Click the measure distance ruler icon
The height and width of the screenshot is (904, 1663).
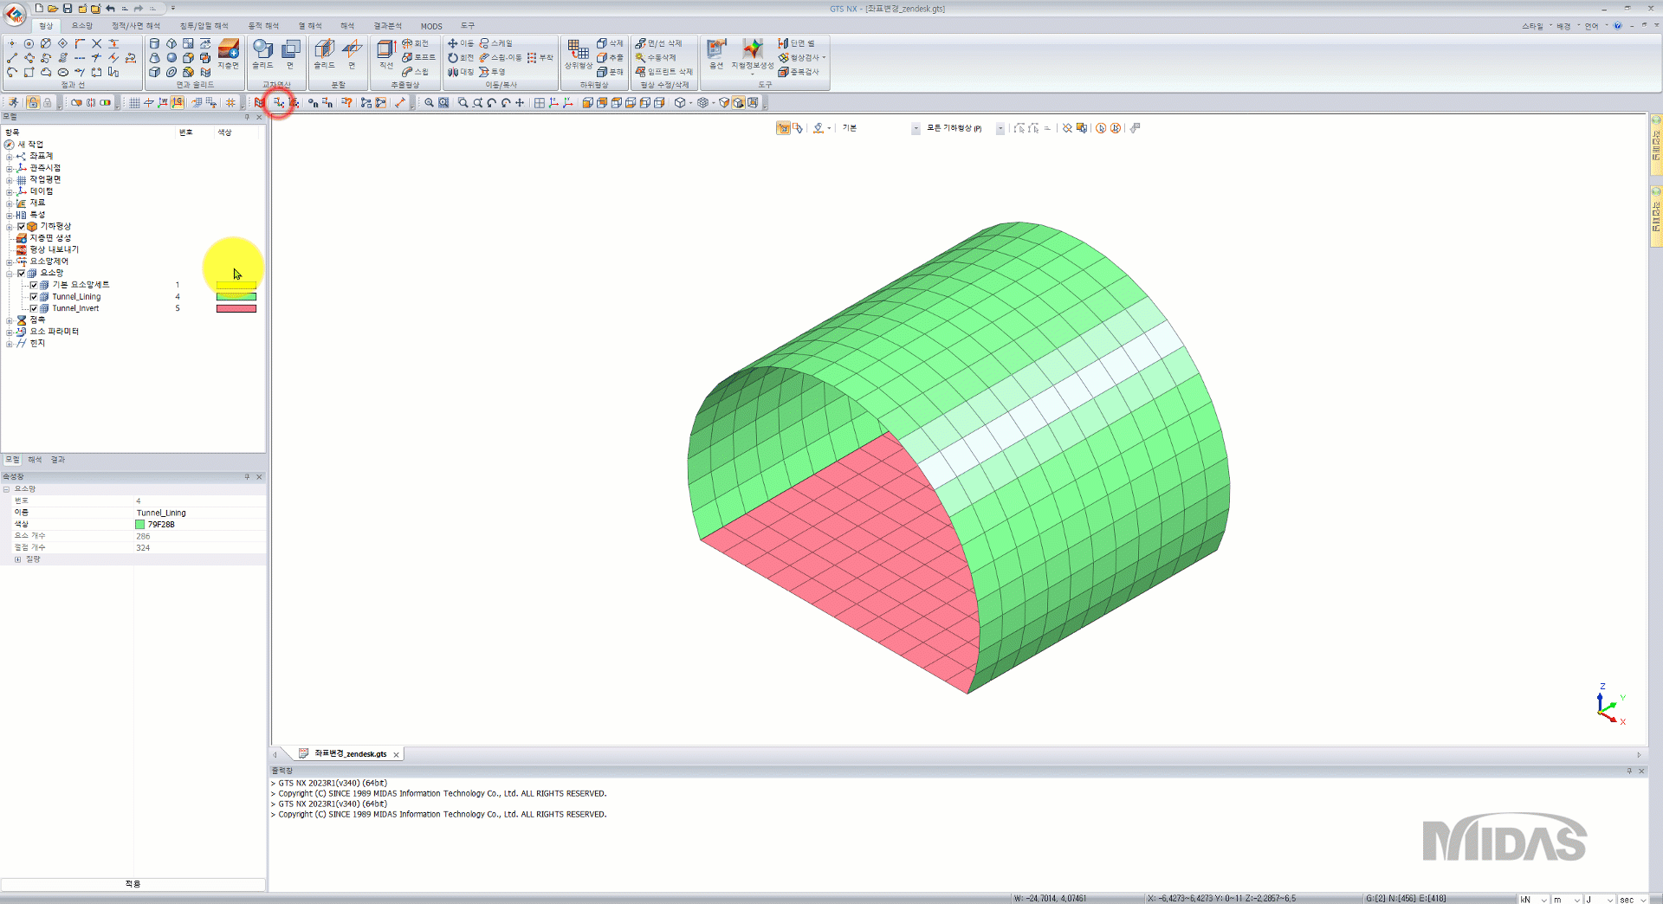(x=399, y=102)
